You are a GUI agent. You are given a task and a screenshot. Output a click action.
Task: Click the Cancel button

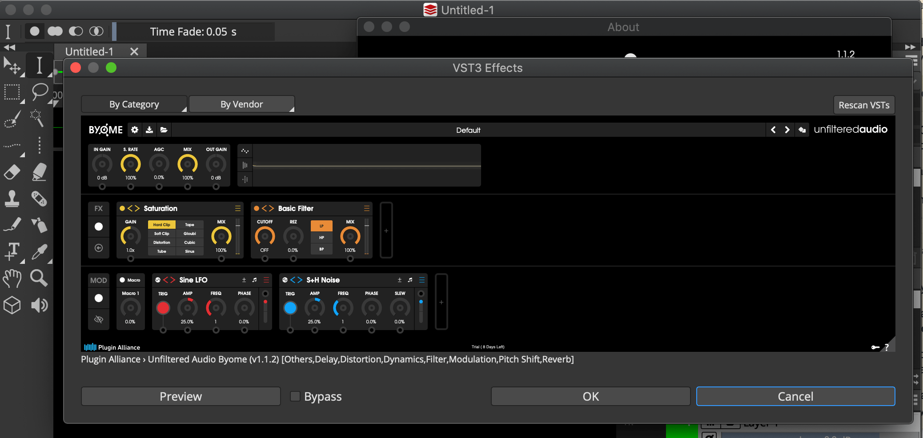tap(795, 396)
